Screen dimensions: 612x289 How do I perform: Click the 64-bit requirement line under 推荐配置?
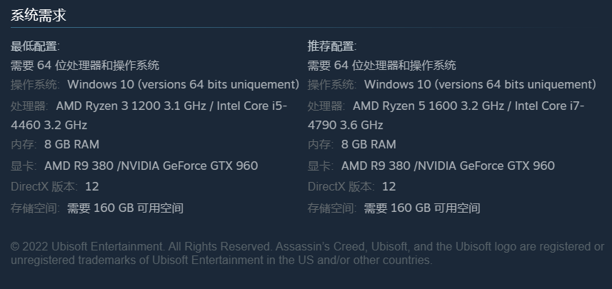381,66
